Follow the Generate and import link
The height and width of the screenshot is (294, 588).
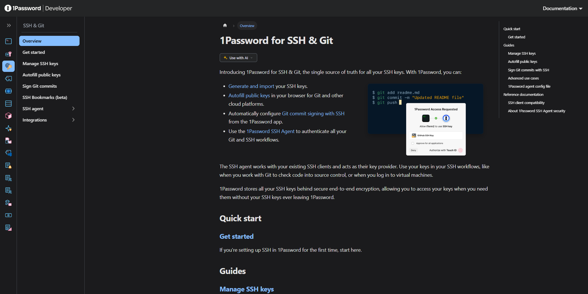(251, 86)
